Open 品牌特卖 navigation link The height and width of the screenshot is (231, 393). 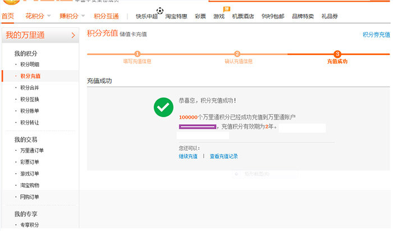click(303, 16)
